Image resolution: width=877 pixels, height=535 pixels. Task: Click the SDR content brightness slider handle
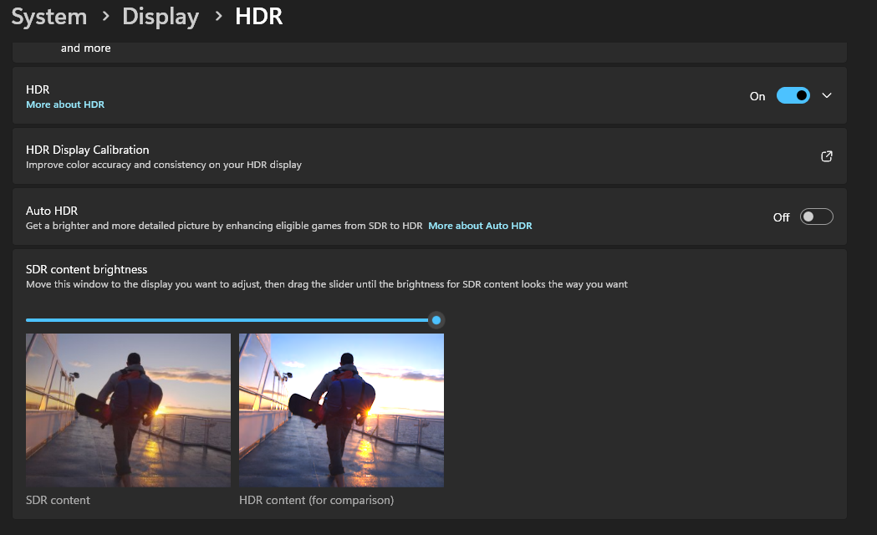pyautogui.click(x=436, y=320)
